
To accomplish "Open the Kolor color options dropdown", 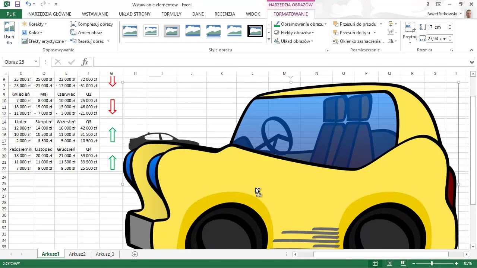I will click(x=32, y=33).
